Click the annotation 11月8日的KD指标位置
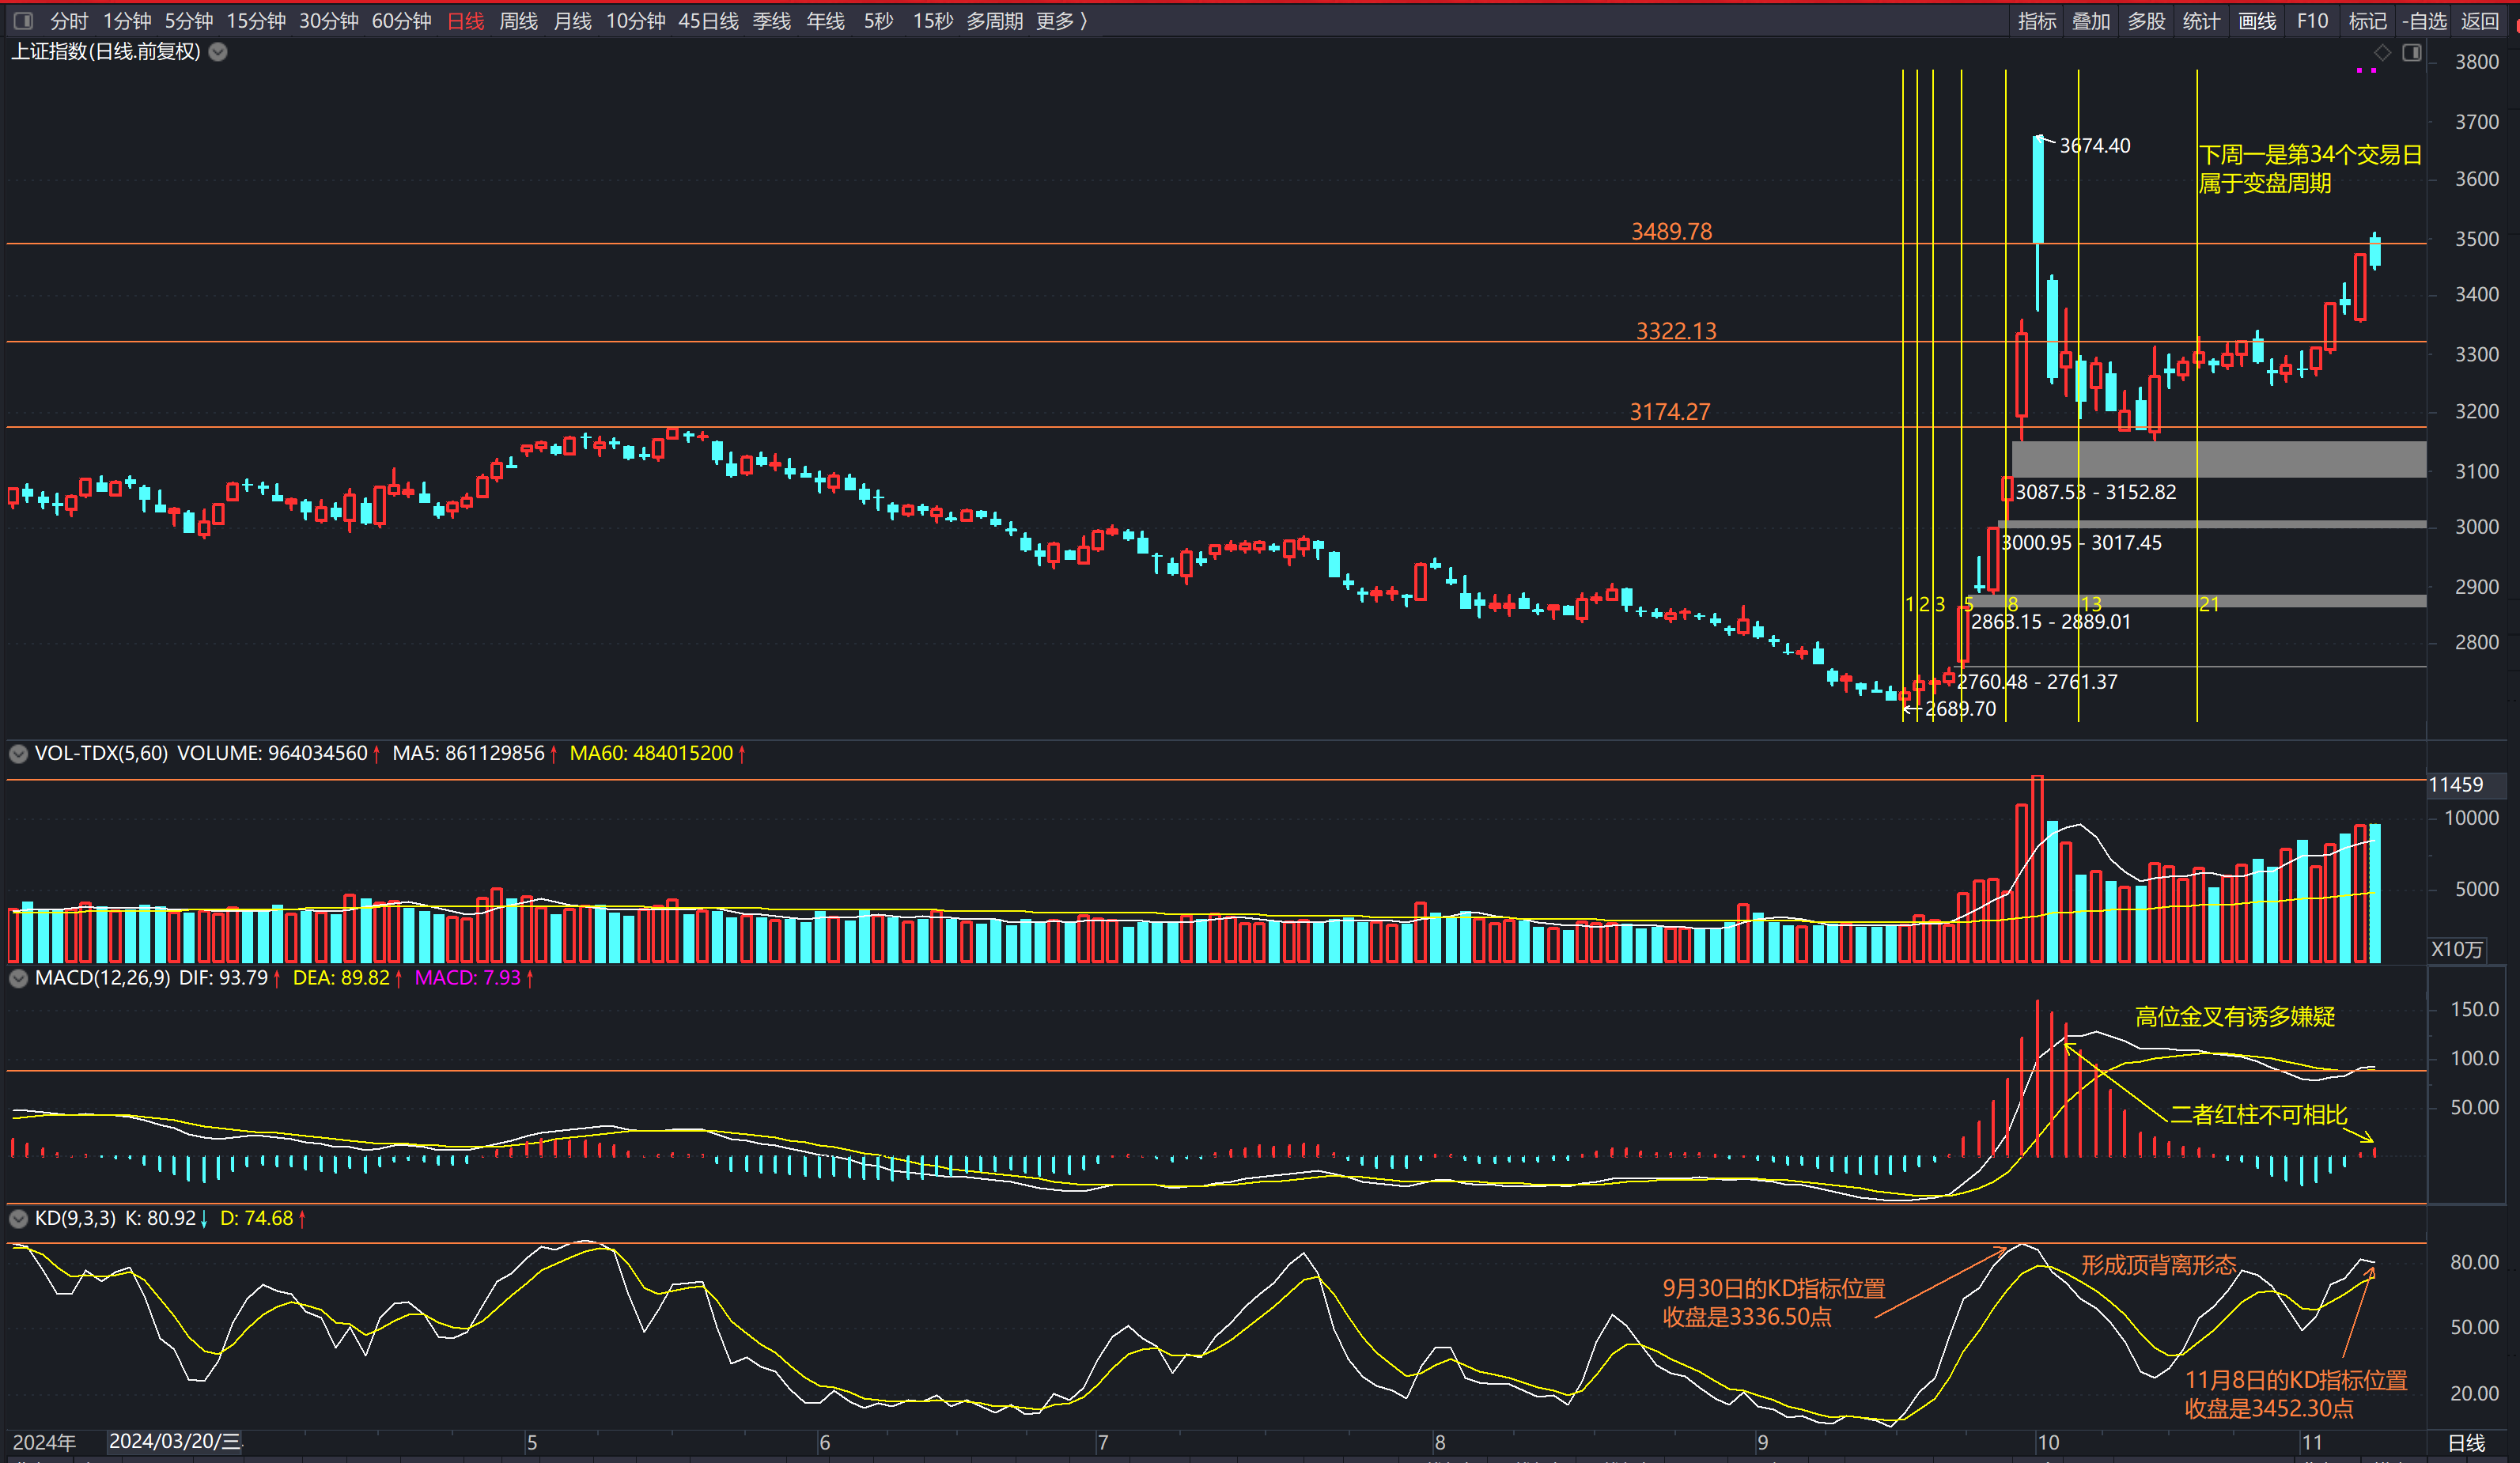 pyautogui.click(x=2295, y=1380)
